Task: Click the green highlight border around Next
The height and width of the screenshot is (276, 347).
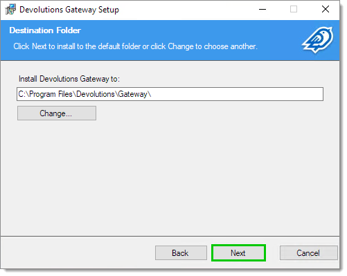Action: coord(238,246)
